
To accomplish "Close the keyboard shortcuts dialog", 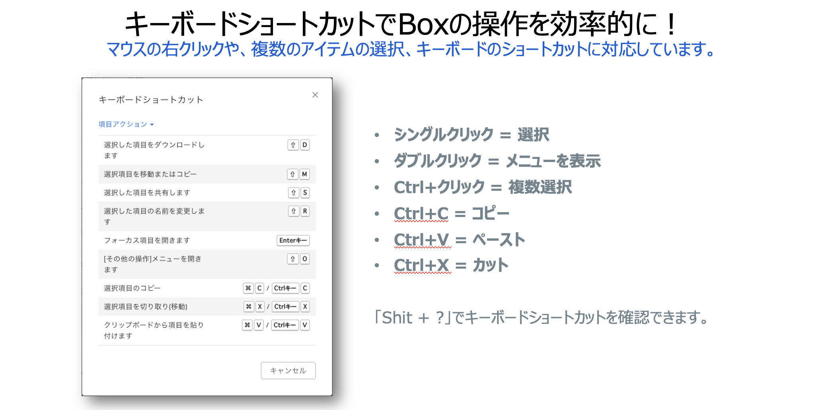I will [x=315, y=95].
